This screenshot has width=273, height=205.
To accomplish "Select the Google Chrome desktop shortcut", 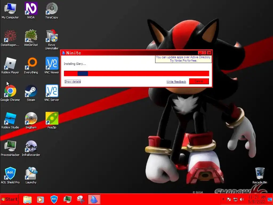I will coord(10,93).
